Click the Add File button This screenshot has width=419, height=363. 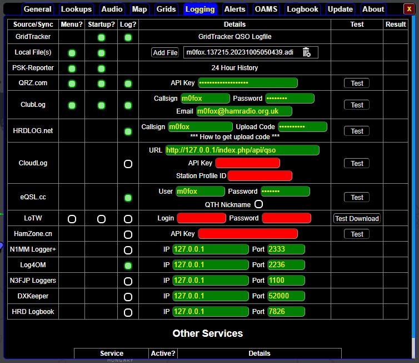tap(165, 52)
